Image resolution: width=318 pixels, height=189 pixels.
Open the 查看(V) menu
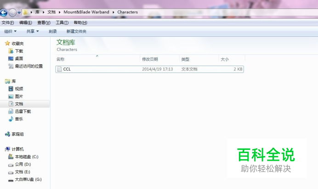click(44, 23)
